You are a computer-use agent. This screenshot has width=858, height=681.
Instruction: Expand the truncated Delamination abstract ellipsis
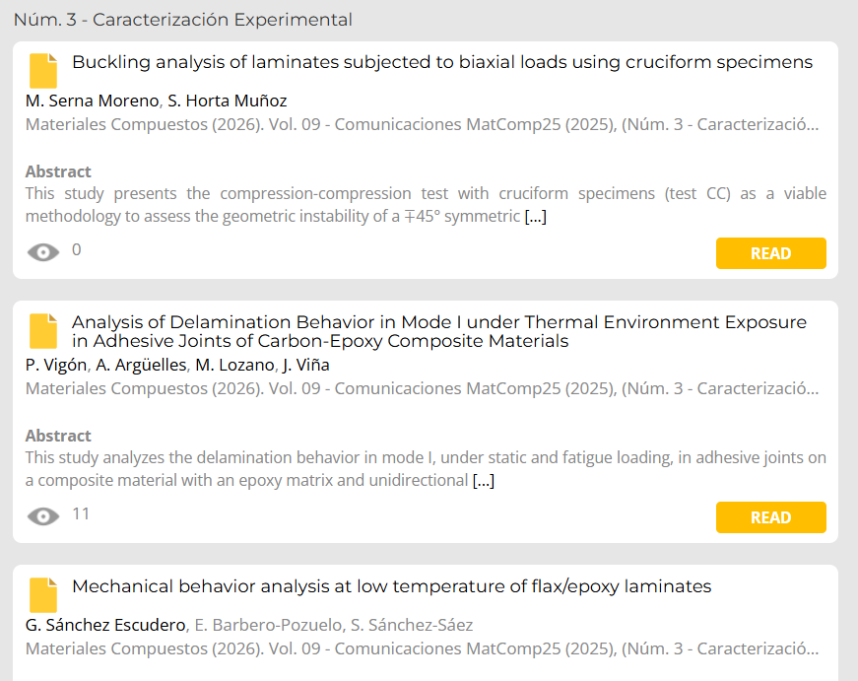pos(483,481)
